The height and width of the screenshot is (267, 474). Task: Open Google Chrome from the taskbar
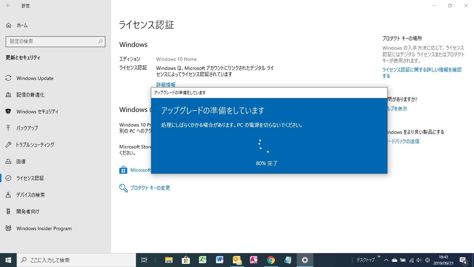pos(271,260)
